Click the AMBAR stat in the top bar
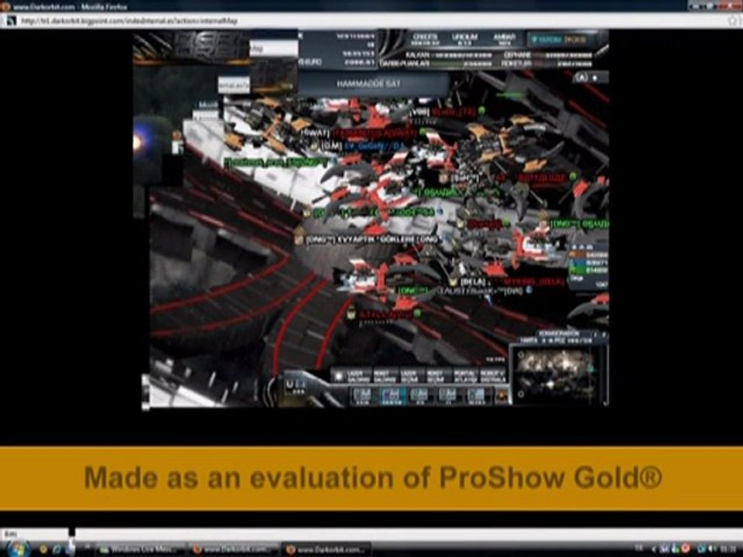 [504, 39]
